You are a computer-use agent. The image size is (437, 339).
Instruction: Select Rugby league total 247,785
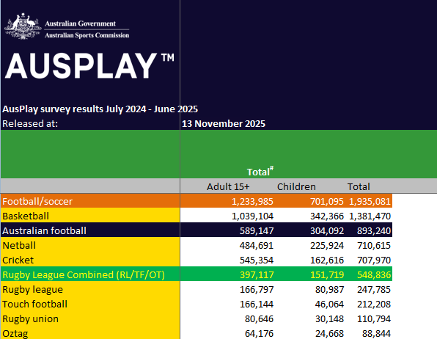click(x=374, y=289)
